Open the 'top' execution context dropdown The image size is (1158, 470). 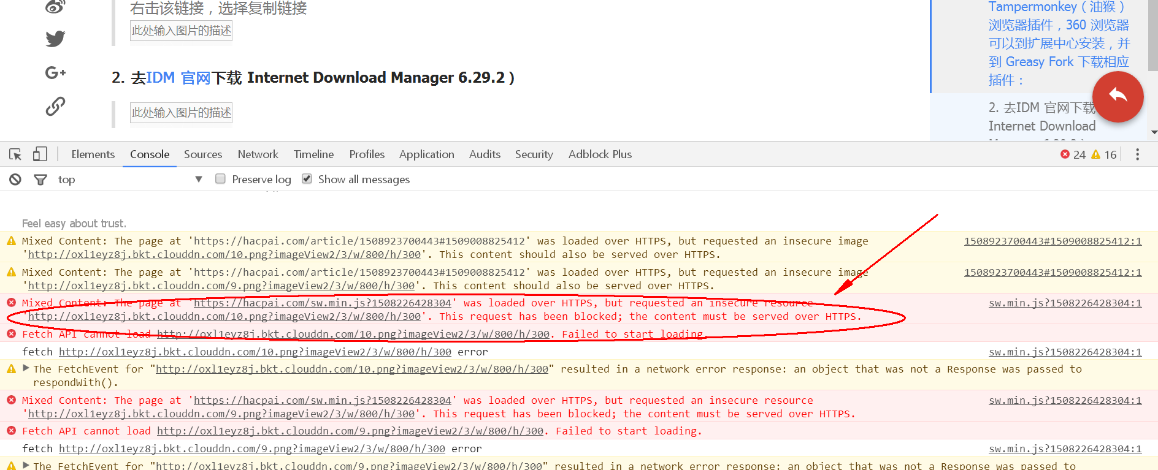click(x=130, y=180)
